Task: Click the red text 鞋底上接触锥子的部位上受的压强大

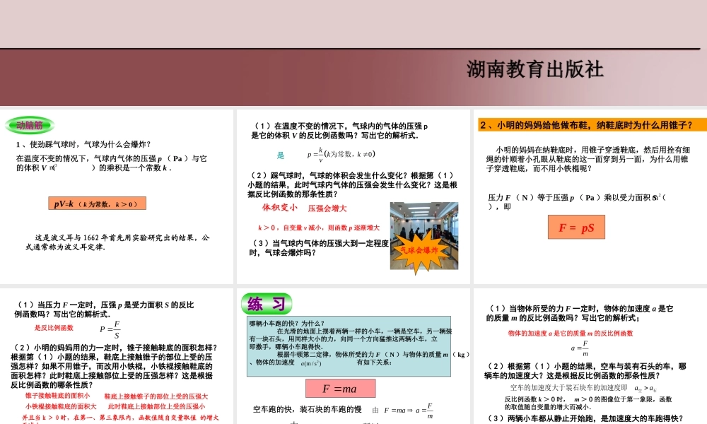Action: click(156, 396)
